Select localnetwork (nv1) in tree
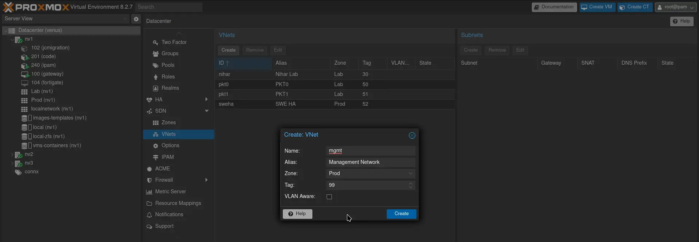Image resolution: width=699 pixels, height=242 pixels. tap(52, 109)
